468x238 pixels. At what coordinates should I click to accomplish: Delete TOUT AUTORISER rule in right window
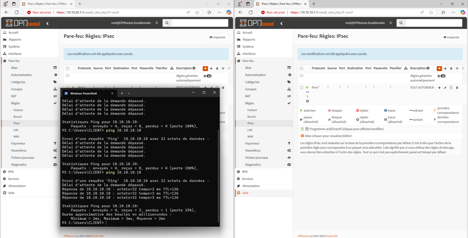tap(457, 88)
